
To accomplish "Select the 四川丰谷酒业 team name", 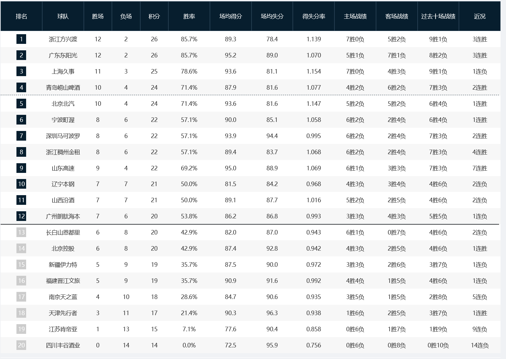I will [x=63, y=345].
